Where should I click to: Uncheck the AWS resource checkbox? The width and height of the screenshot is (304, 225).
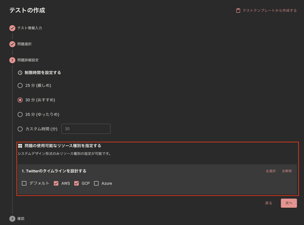pyautogui.click(x=56, y=183)
